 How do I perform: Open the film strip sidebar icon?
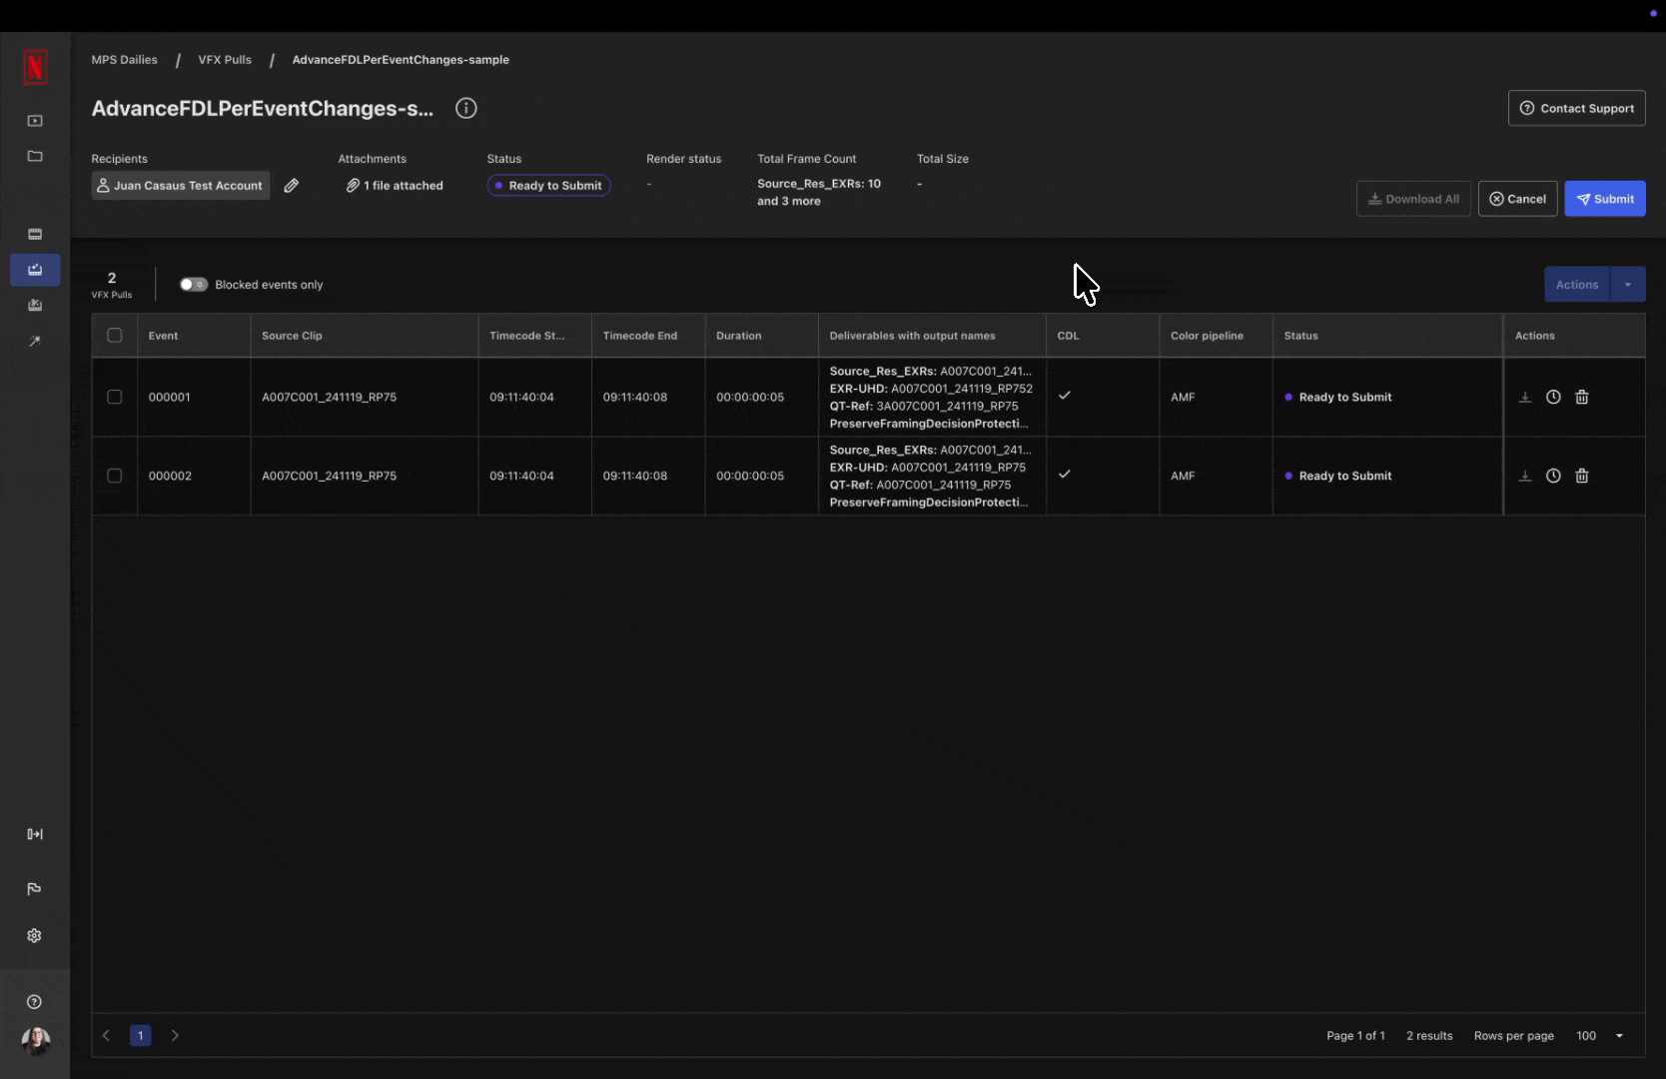[35, 234]
